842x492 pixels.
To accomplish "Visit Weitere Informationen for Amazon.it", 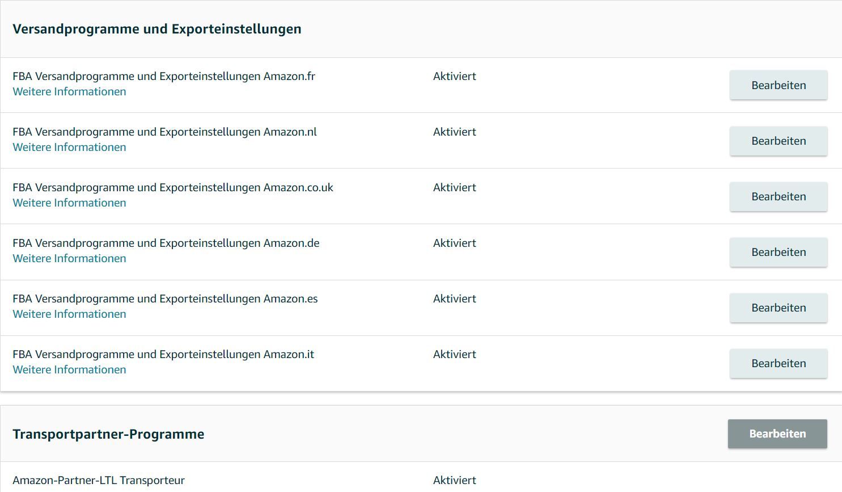I will pyautogui.click(x=69, y=369).
